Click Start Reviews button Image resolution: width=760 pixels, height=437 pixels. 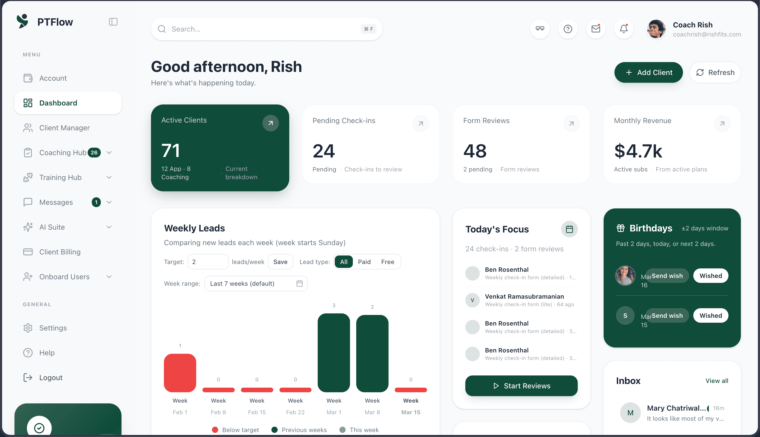point(521,386)
